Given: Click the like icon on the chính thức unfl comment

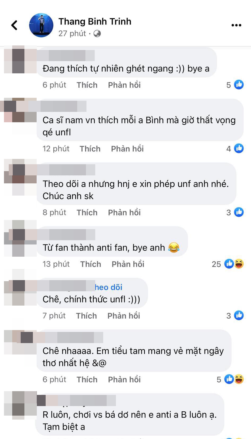Looking at the screenshot, I should coord(239,315).
